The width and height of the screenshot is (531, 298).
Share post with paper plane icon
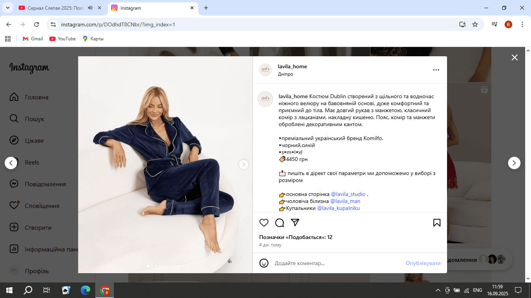pos(295,222)
